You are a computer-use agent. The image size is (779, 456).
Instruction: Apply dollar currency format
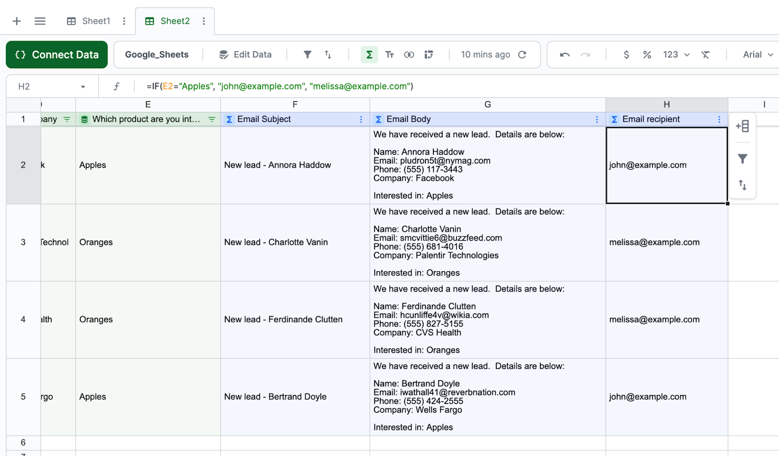click(x=626, y=55)
